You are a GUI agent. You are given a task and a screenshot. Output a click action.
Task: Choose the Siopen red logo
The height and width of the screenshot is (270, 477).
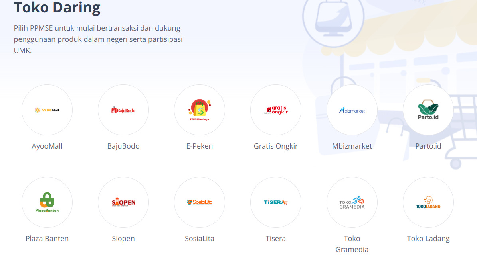123,202
